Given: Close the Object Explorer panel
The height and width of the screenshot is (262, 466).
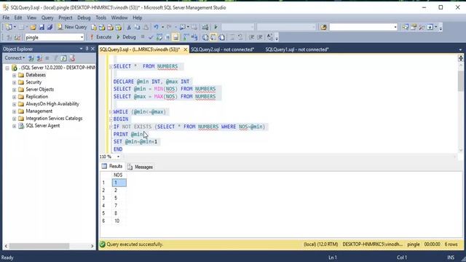Looking at the screenshot, I should pyautogui.click(x=92, y=49).
